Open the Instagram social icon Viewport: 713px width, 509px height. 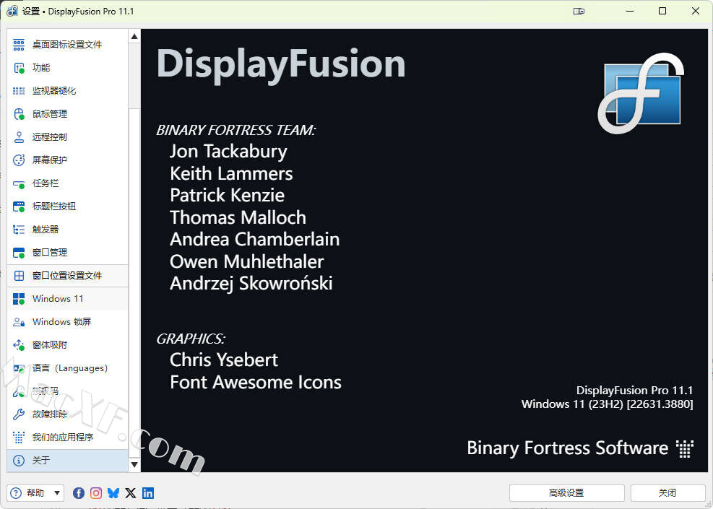coord(96,493)
